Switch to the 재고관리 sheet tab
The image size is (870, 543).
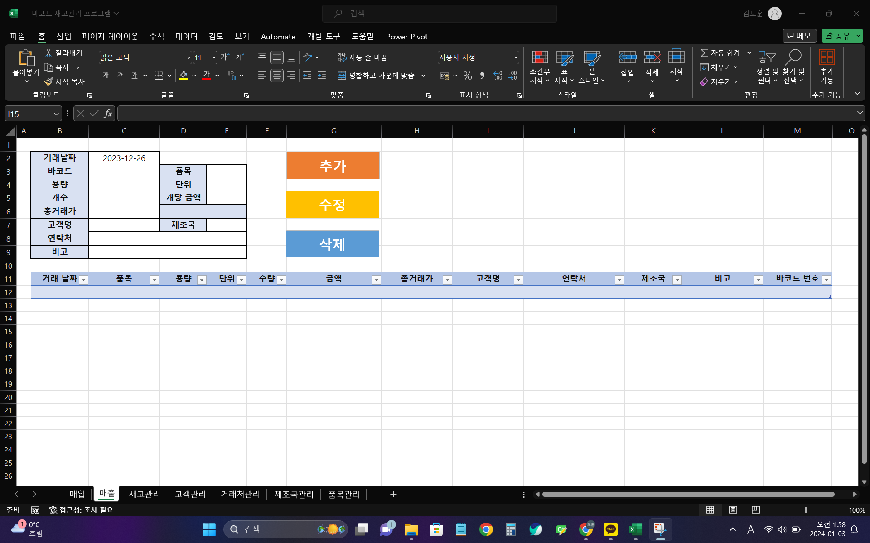click(x=144, y=494)
